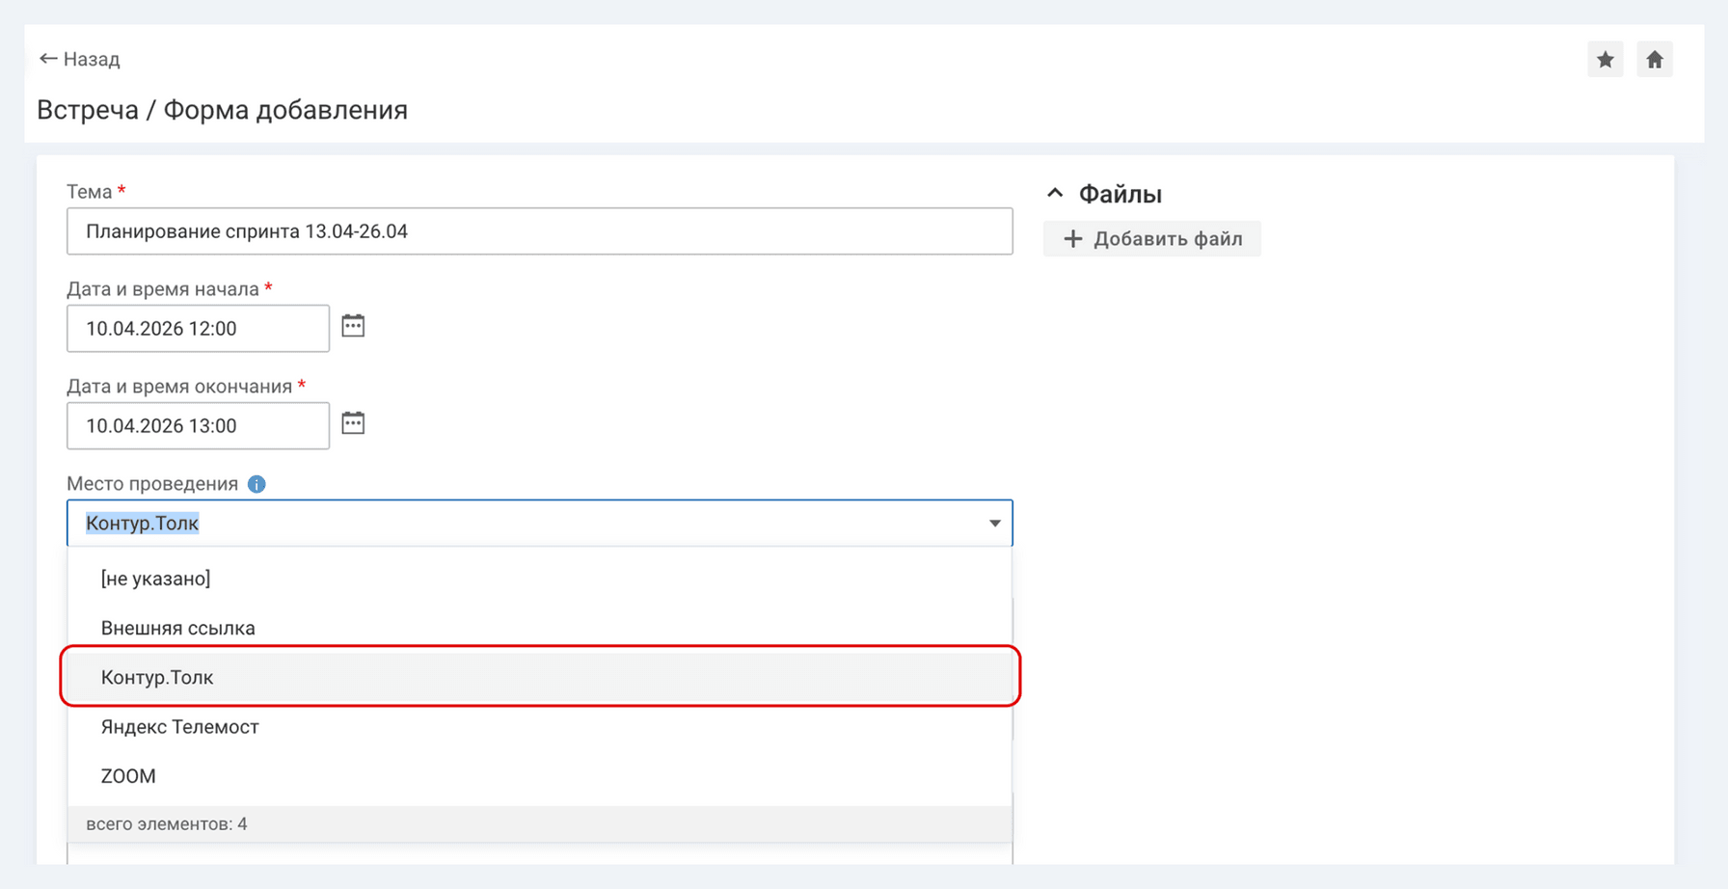Collapse the Файлы section chevron
The height and width of the screenshot is (889, 1728).
click(1055, 194)
